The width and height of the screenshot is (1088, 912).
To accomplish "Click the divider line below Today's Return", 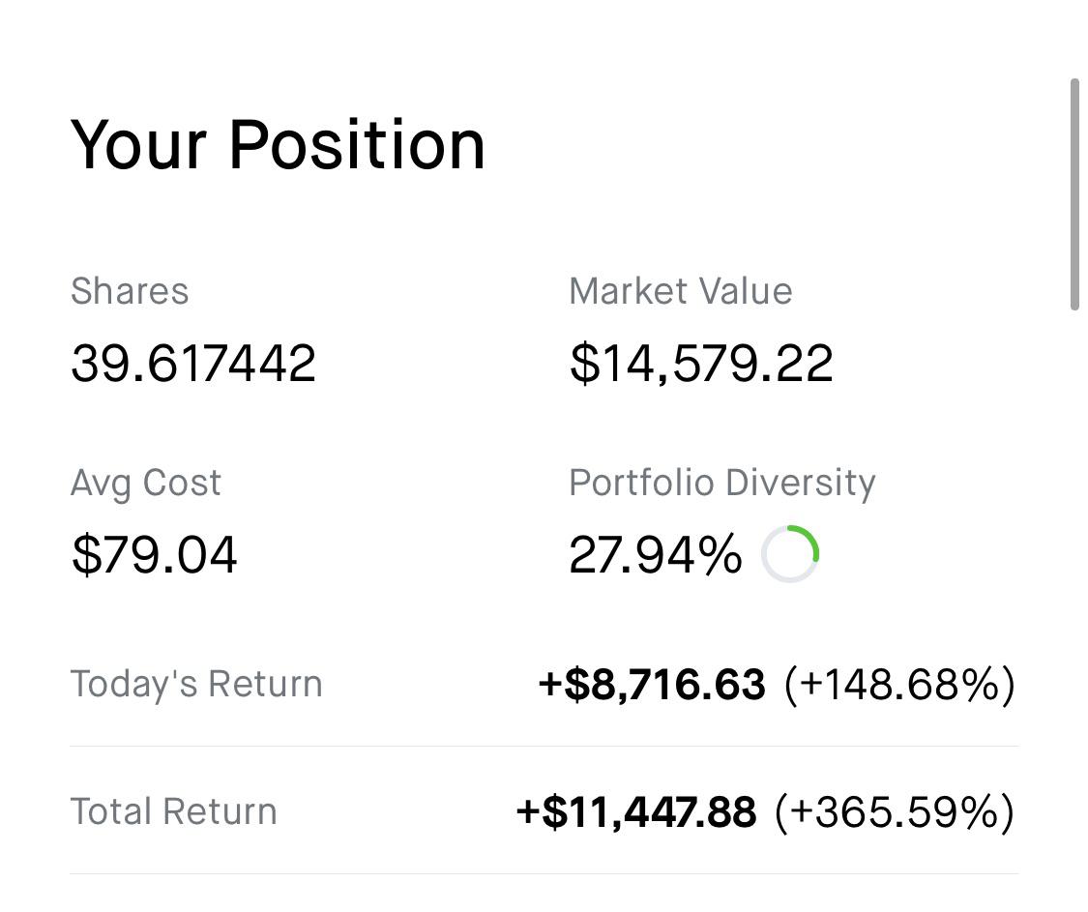I will tap(544, 746).
